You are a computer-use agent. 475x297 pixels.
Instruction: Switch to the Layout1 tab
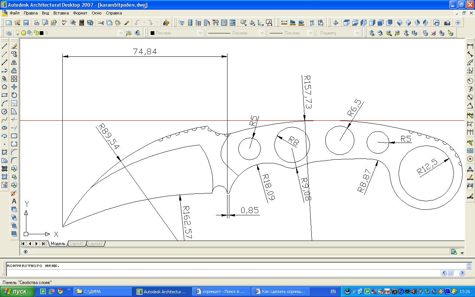point(77,244)
